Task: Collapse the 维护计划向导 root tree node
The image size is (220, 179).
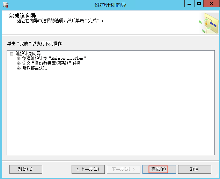Action: pyautogui.click(x=12, y=54)
